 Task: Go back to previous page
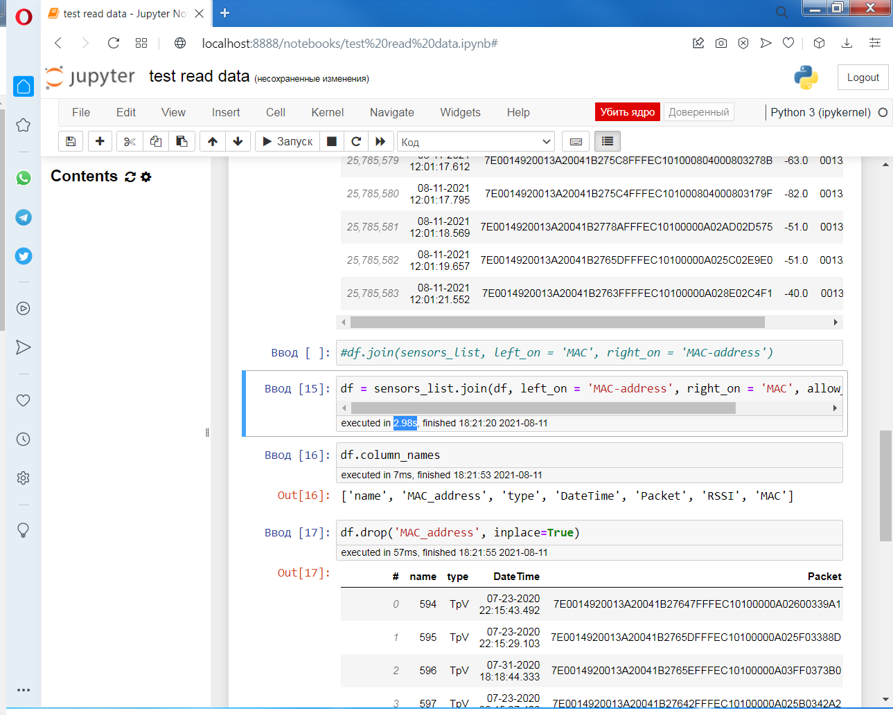point(58,43)
